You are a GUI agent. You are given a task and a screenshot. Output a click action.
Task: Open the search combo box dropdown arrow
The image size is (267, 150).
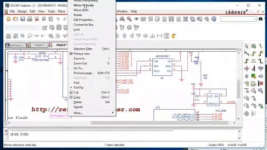coord(254,19)
